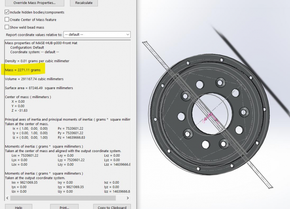Select the pink origin triad on the model
This screenshot has height=209, width=290.
point(209,118)
